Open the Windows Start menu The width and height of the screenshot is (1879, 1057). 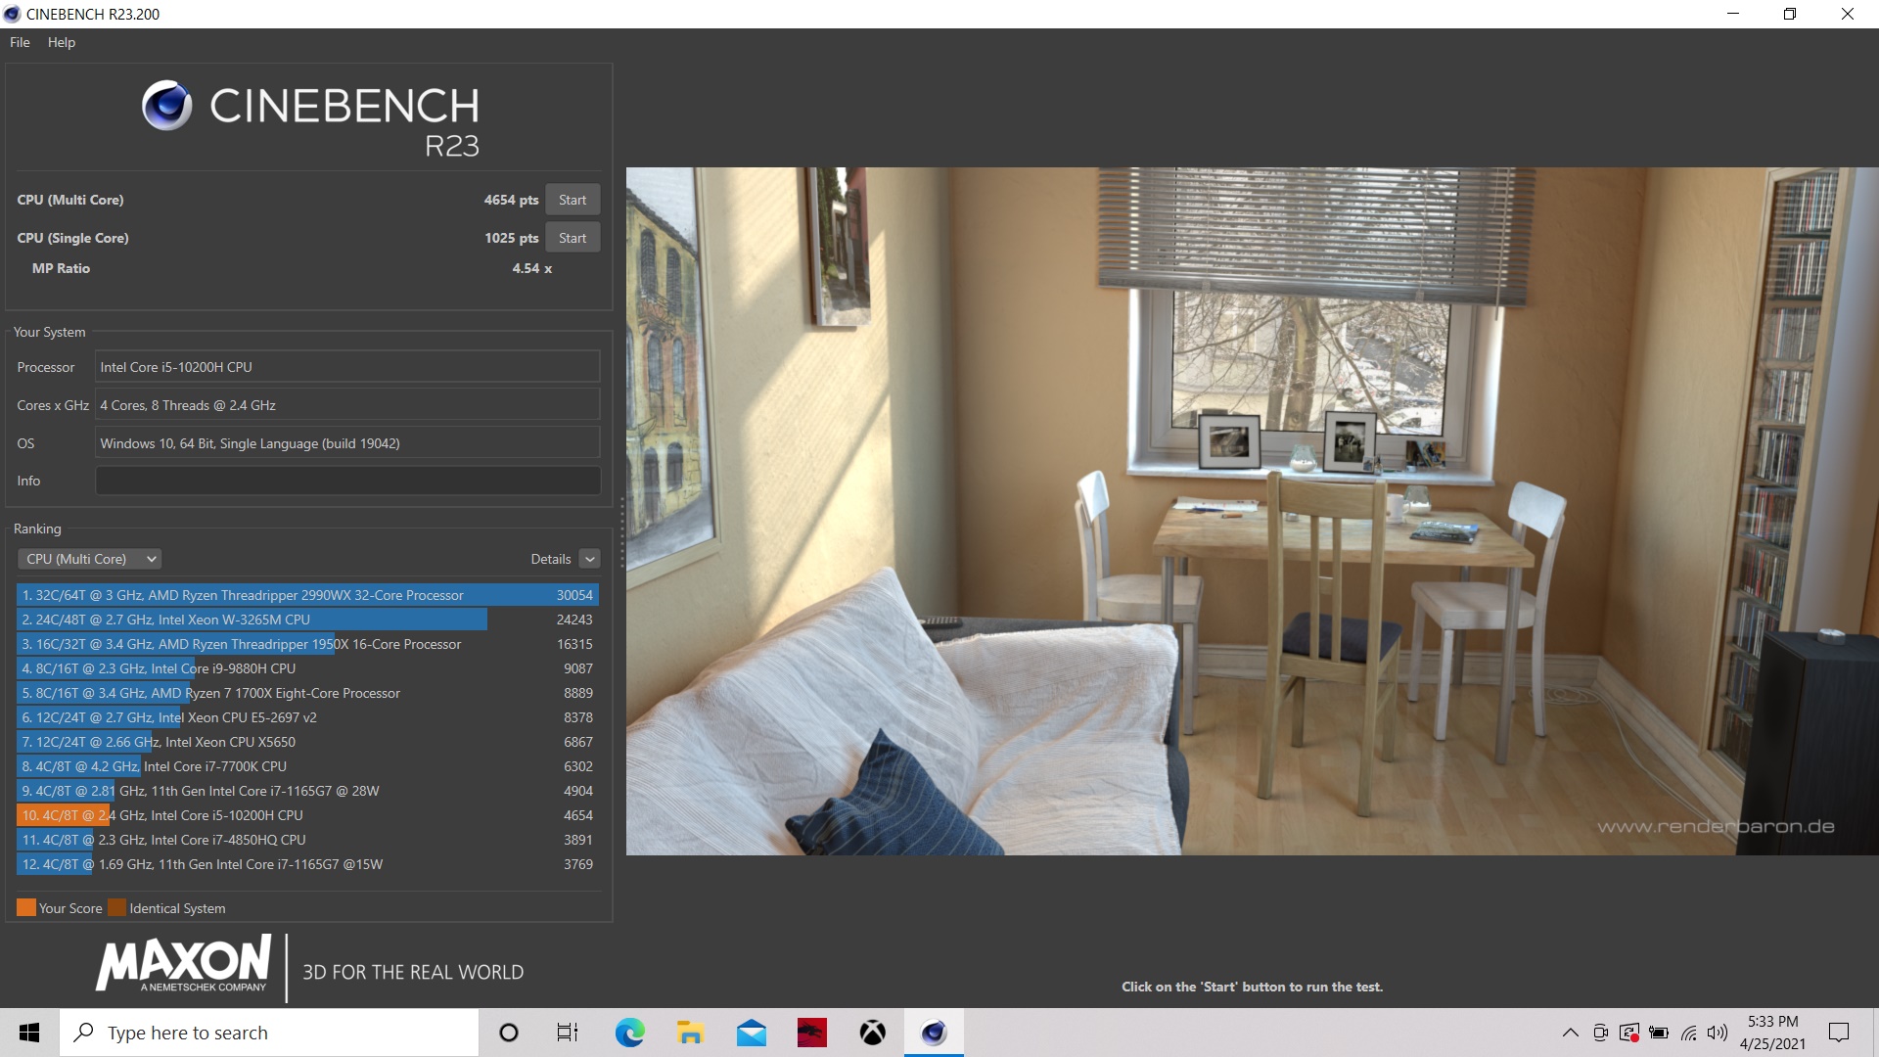pyautogui.click(x=29, y=1033)
